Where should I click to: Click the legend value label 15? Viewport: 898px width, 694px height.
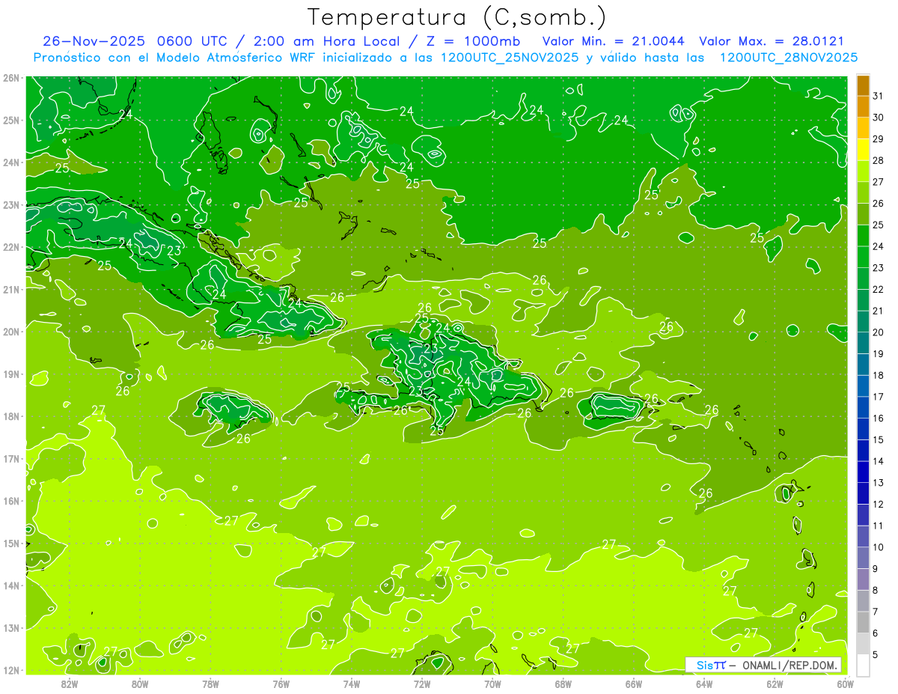879,439
